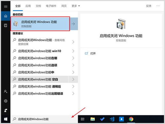The image size is (165, 124).
Task: Open the hamburger menu in the search sidebar
Action: [6, 7]
